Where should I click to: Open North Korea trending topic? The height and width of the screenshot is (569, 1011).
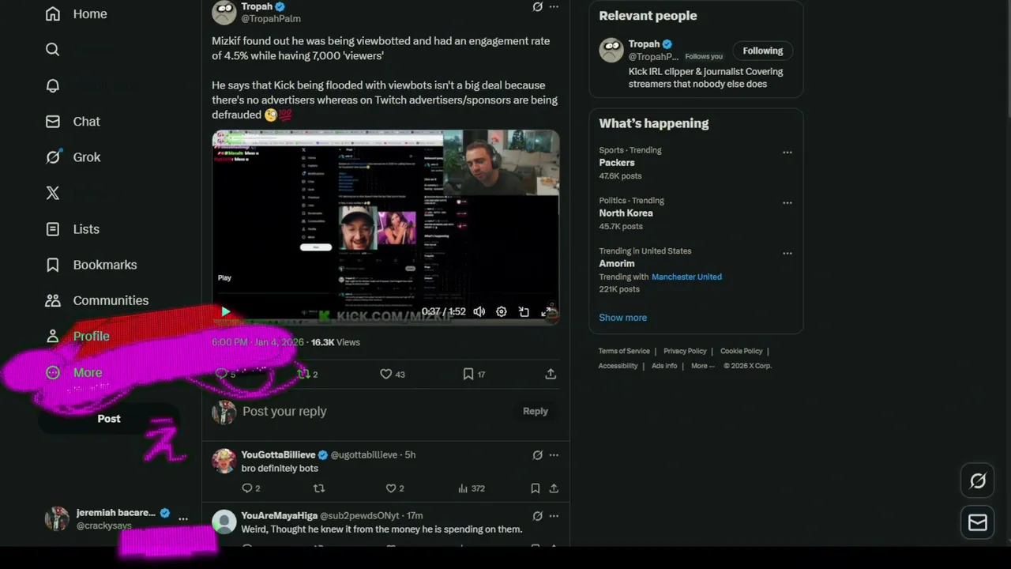tap(626, 213)
